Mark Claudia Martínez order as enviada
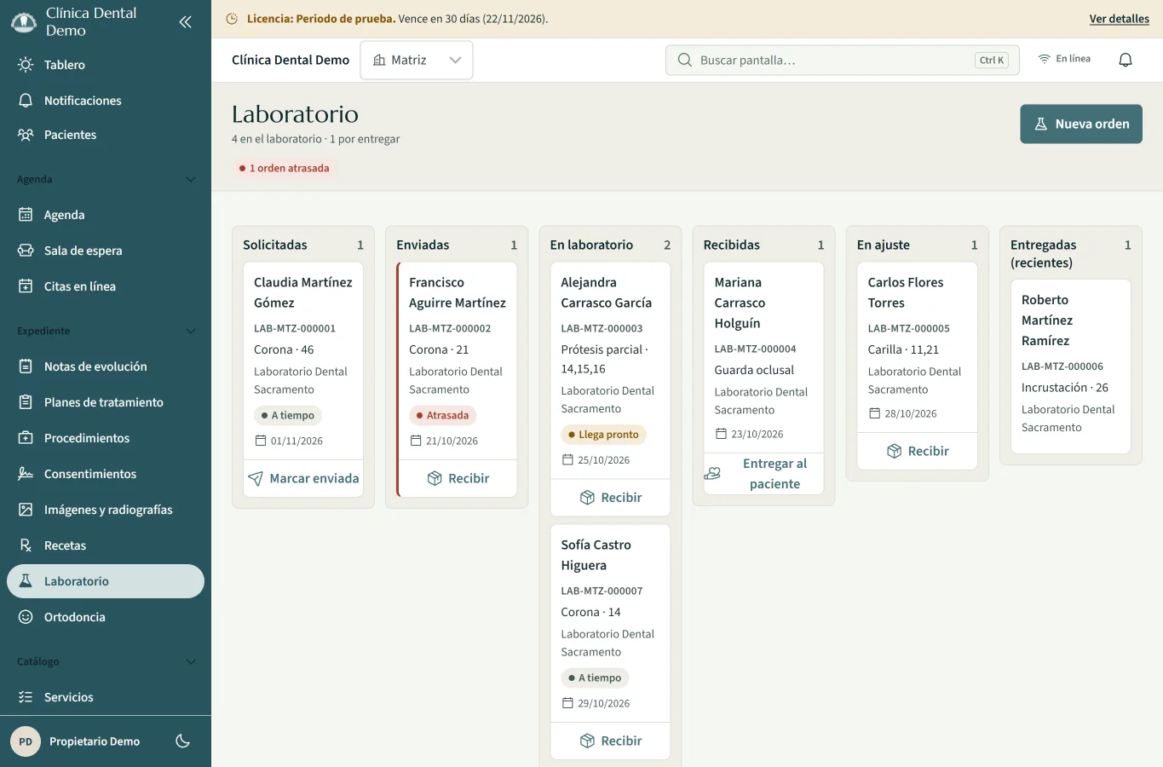The image size is (1163, 767). pyautogui.click(x=303, y=479)
